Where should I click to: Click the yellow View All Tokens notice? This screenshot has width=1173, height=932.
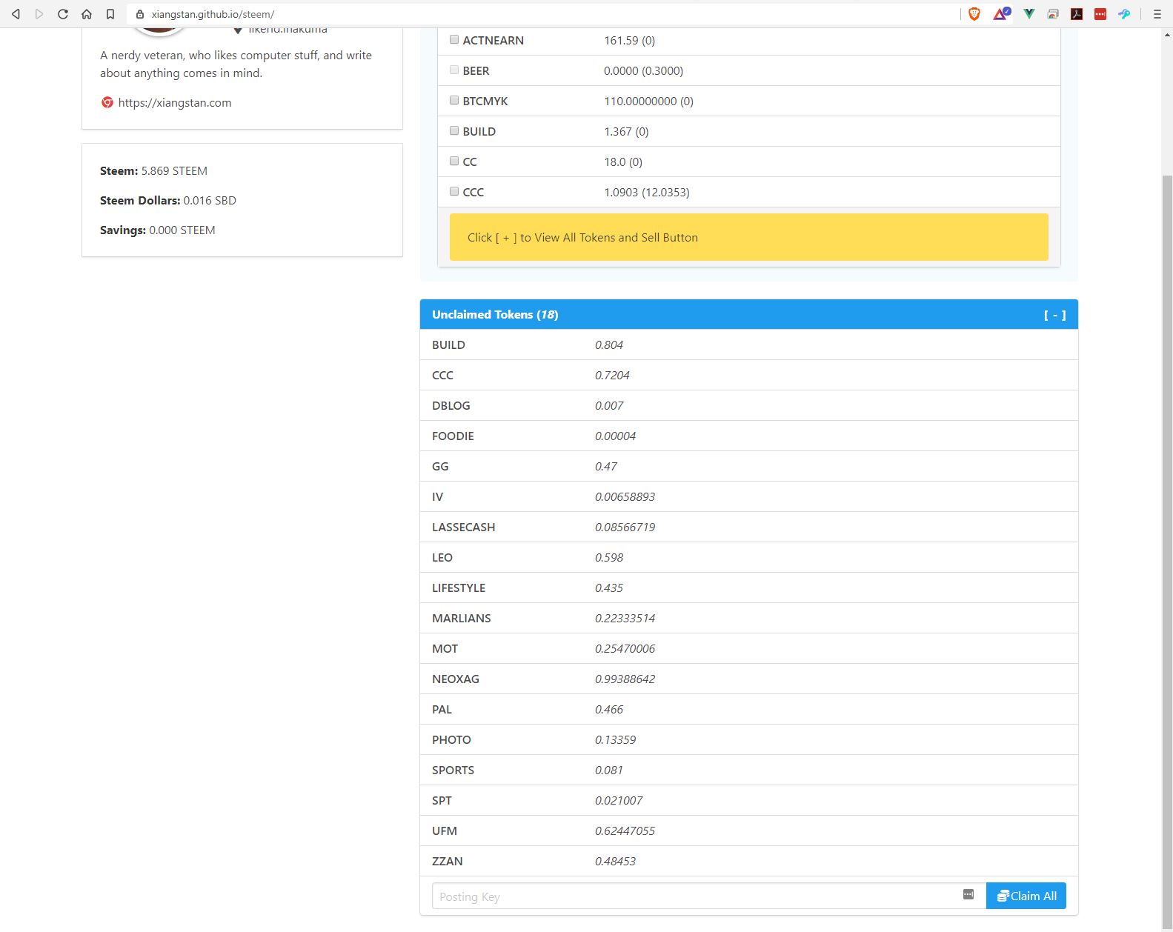click(x=749, y=237)
